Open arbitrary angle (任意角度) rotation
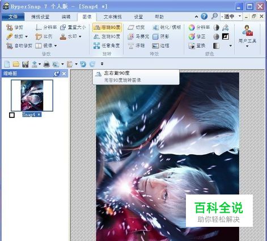The width and height of the screenshot is (267, 241). coord(107,45)
